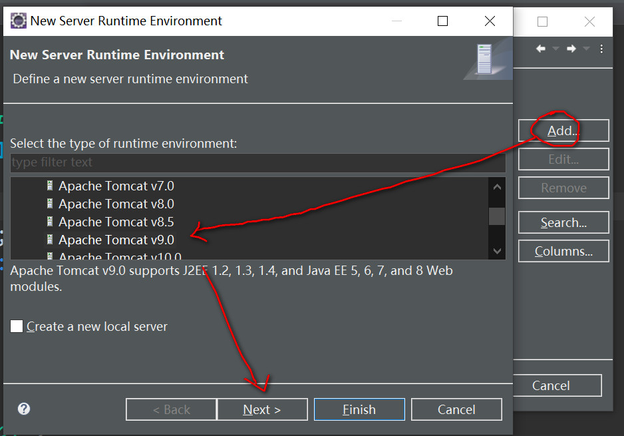Select Apache Tomcat v8.0 in the list
Screen dimensions: 624x436
116,204
